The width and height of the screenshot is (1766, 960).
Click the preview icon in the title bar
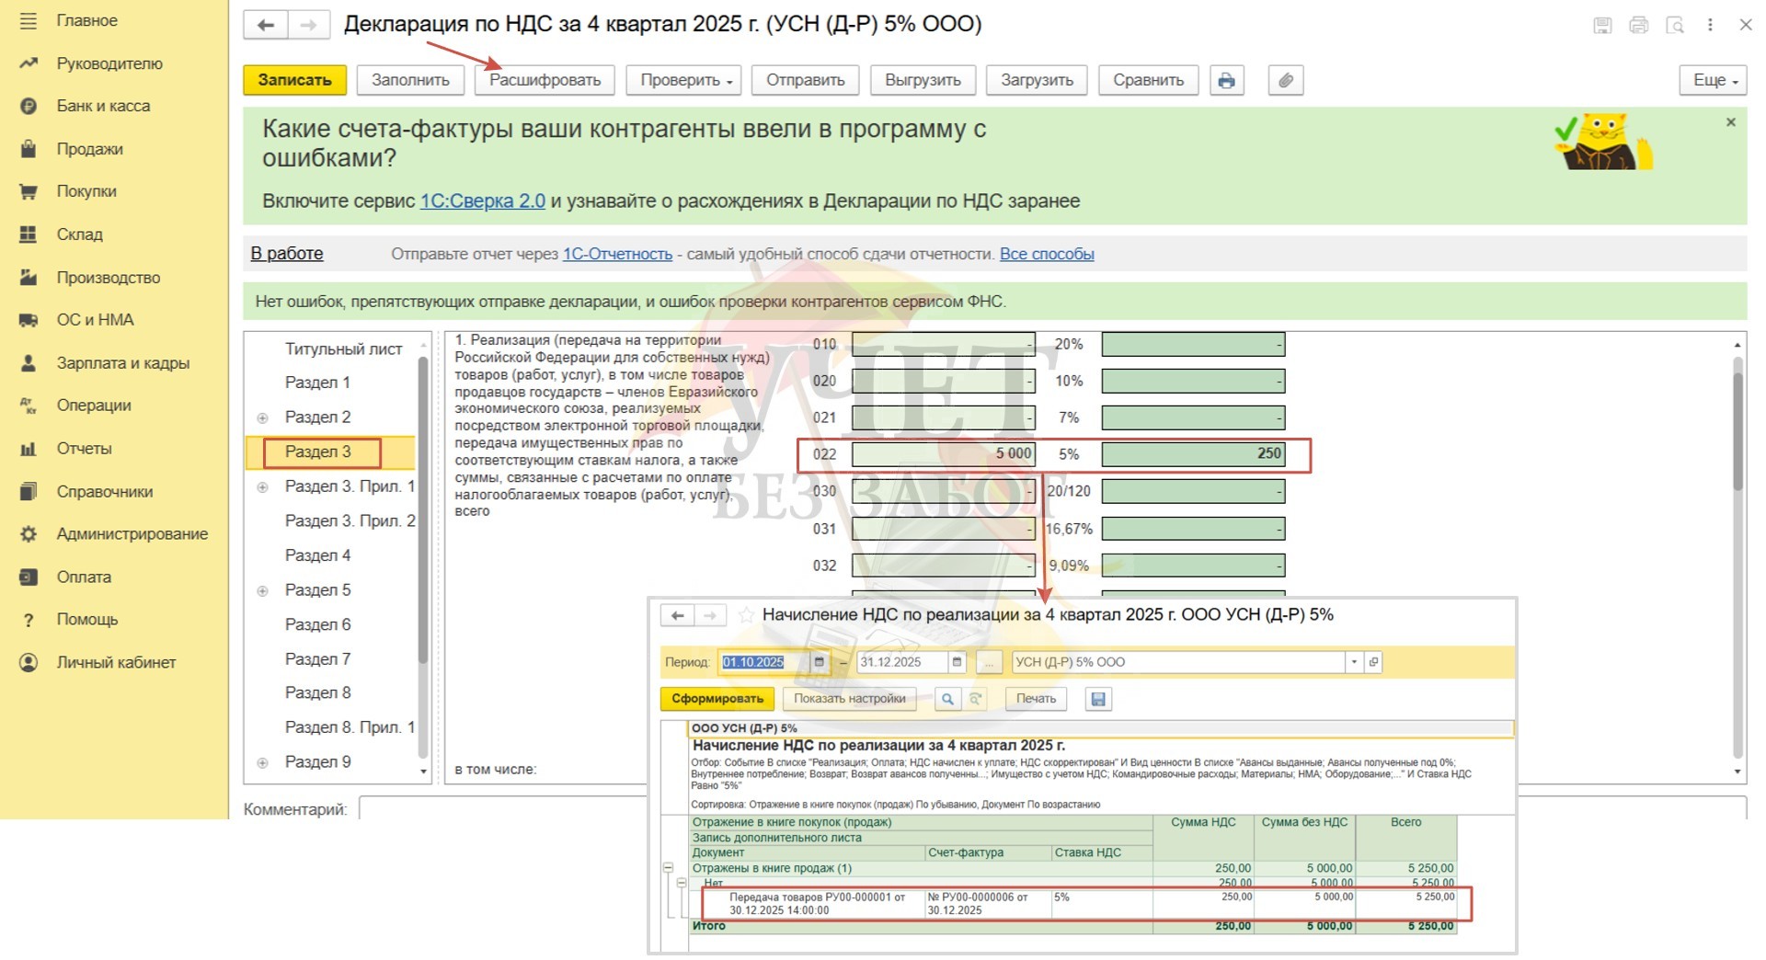pos(1674,26)
